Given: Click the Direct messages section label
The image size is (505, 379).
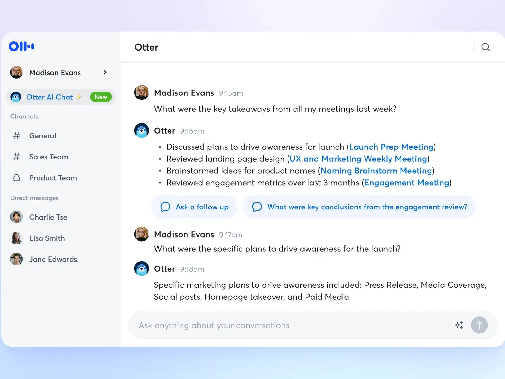Looking at the screenshot, I should [x=34, y=198].
